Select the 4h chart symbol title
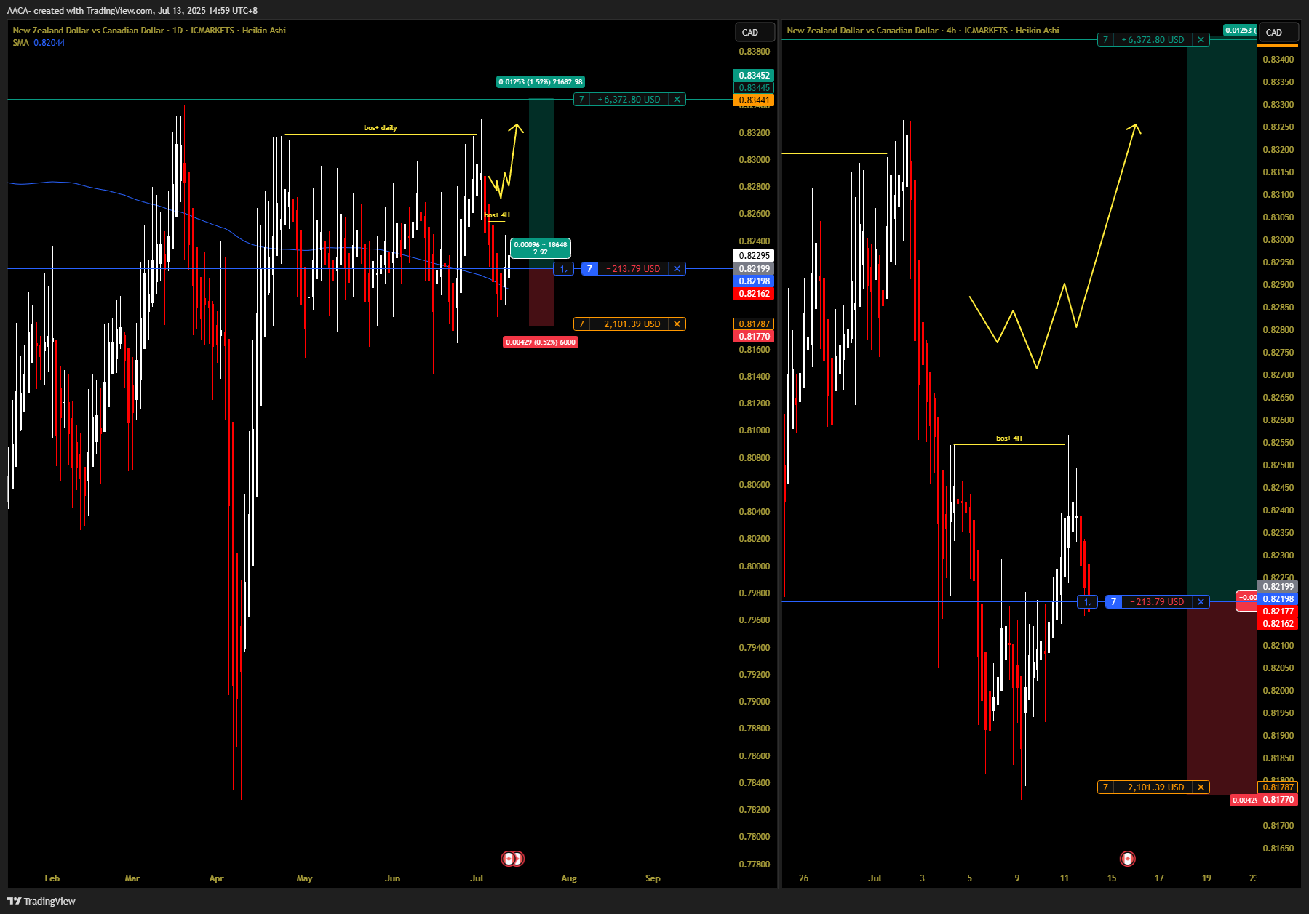This screenshot has width=1309, height=914. tap(923, 31)
